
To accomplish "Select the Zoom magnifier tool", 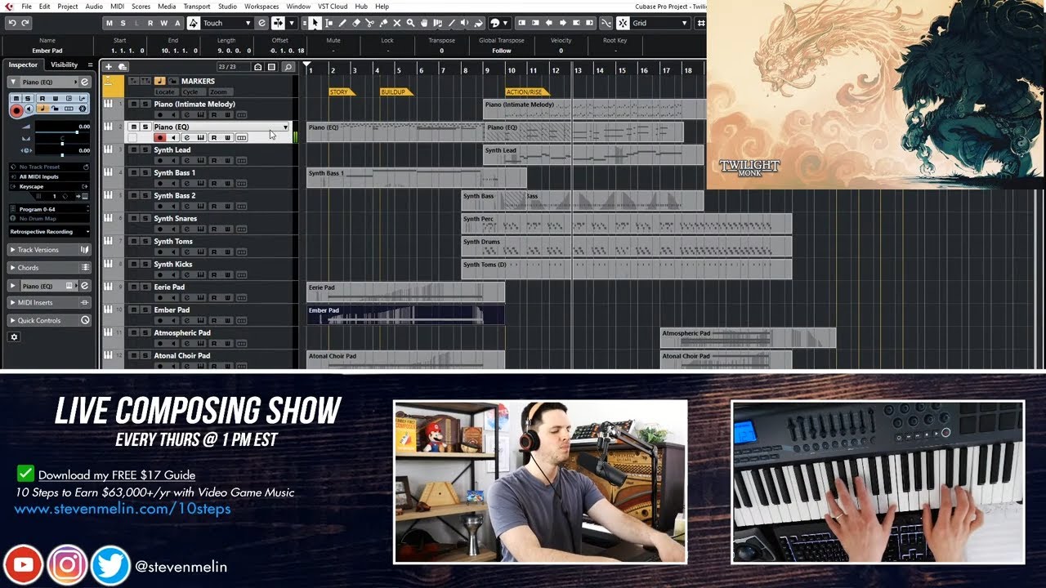I will pyautogui.click(x=410, y=23).
